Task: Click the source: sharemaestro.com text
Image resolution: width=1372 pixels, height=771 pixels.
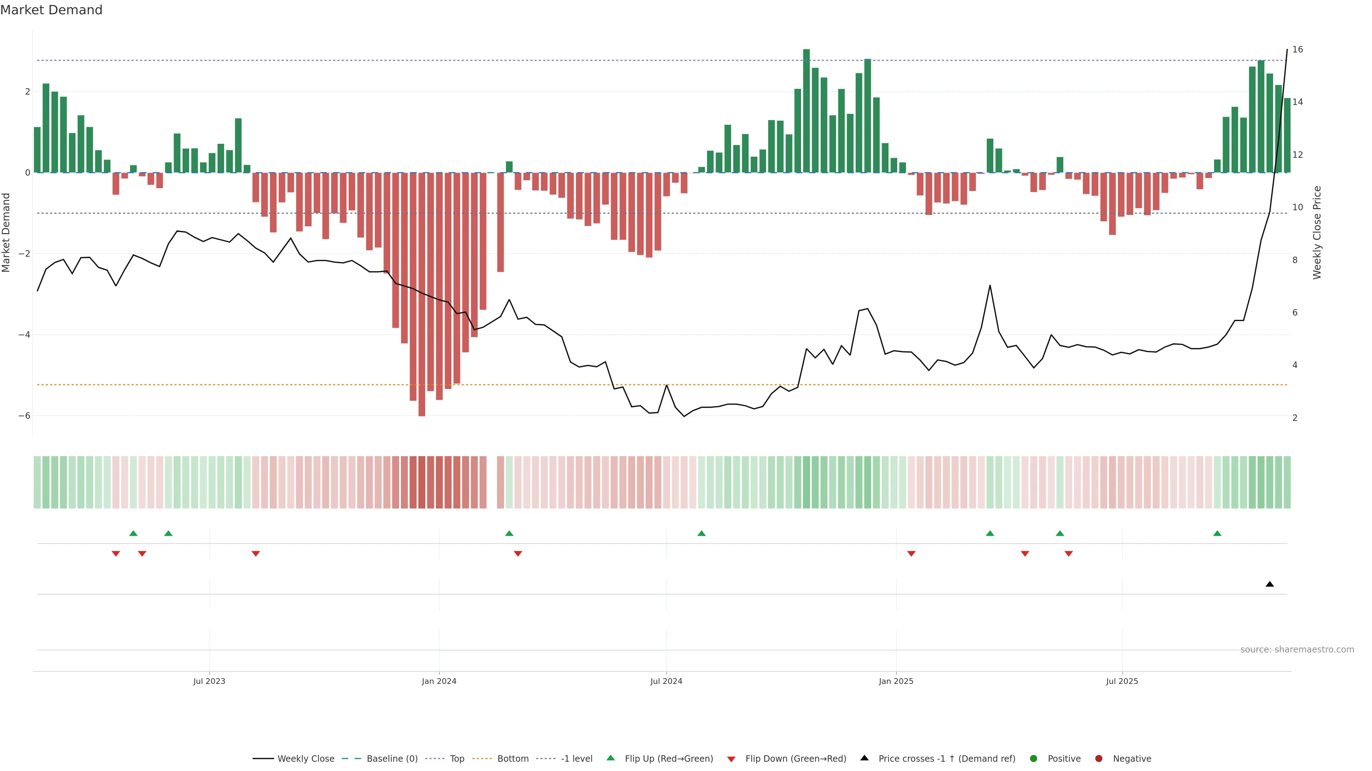Action: click(1297, 650)
